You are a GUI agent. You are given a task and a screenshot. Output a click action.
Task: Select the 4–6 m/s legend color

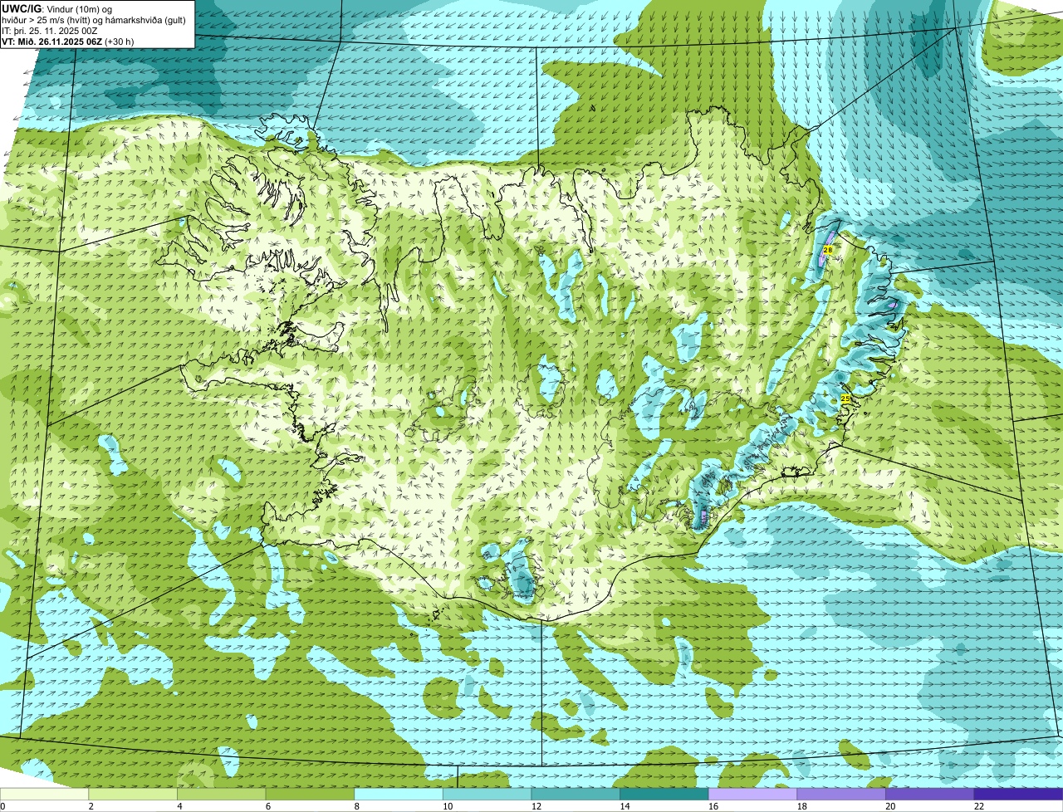tap(221, 794)
